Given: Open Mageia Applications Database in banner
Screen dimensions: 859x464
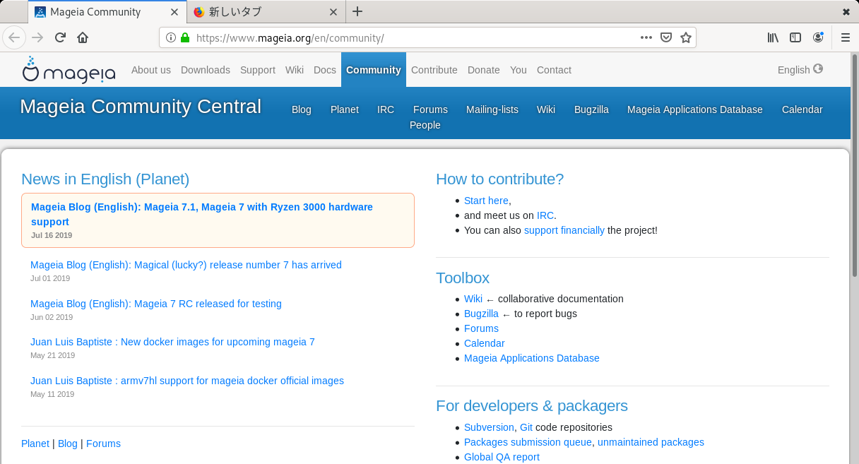Looking at the screenshot, I should click(695, 109).
